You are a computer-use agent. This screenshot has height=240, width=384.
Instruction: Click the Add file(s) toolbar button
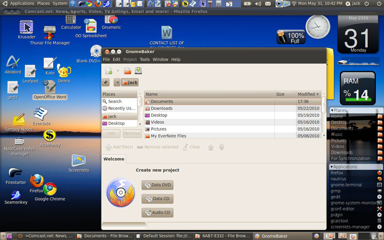click(x=119, y=147)
